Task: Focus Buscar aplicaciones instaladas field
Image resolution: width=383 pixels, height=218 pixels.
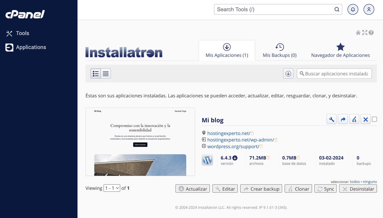Action: [334, 73]
